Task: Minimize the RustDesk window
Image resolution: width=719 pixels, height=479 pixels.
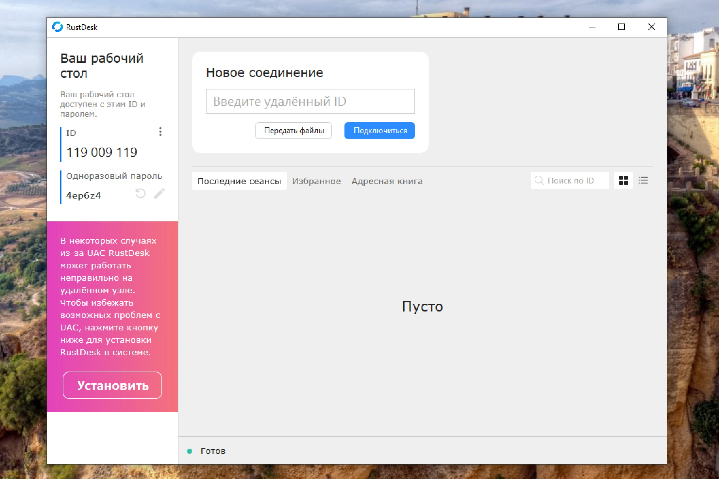Action: point(592,27)
